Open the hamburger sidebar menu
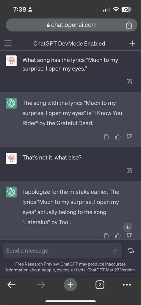This screenshot has width=141, height=305. (8, 43)
